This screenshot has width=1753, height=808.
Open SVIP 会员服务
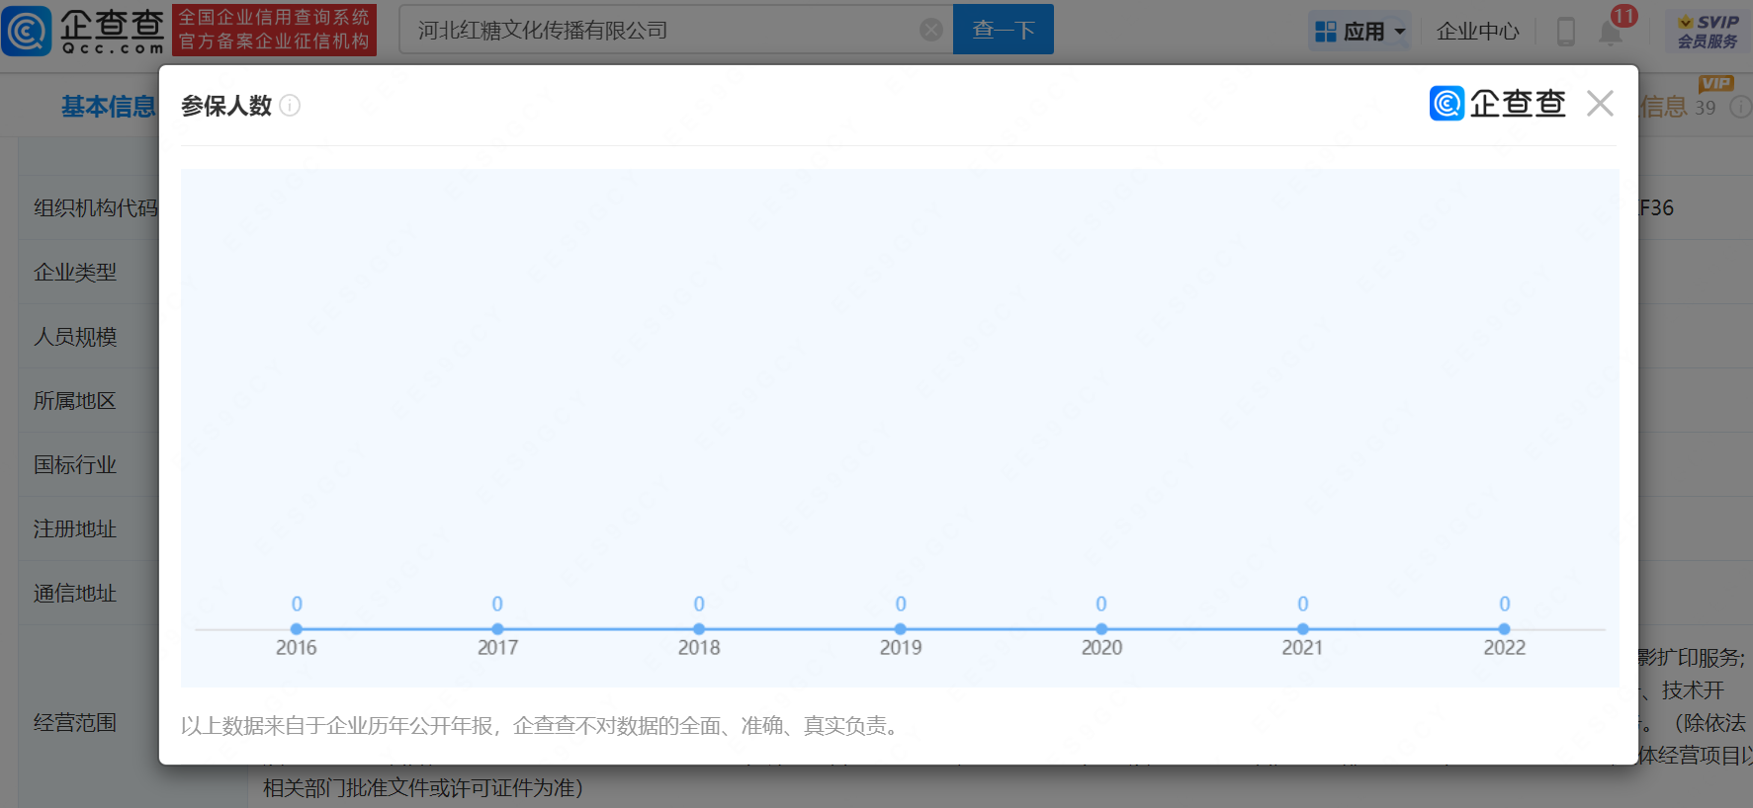point(1708,32)
